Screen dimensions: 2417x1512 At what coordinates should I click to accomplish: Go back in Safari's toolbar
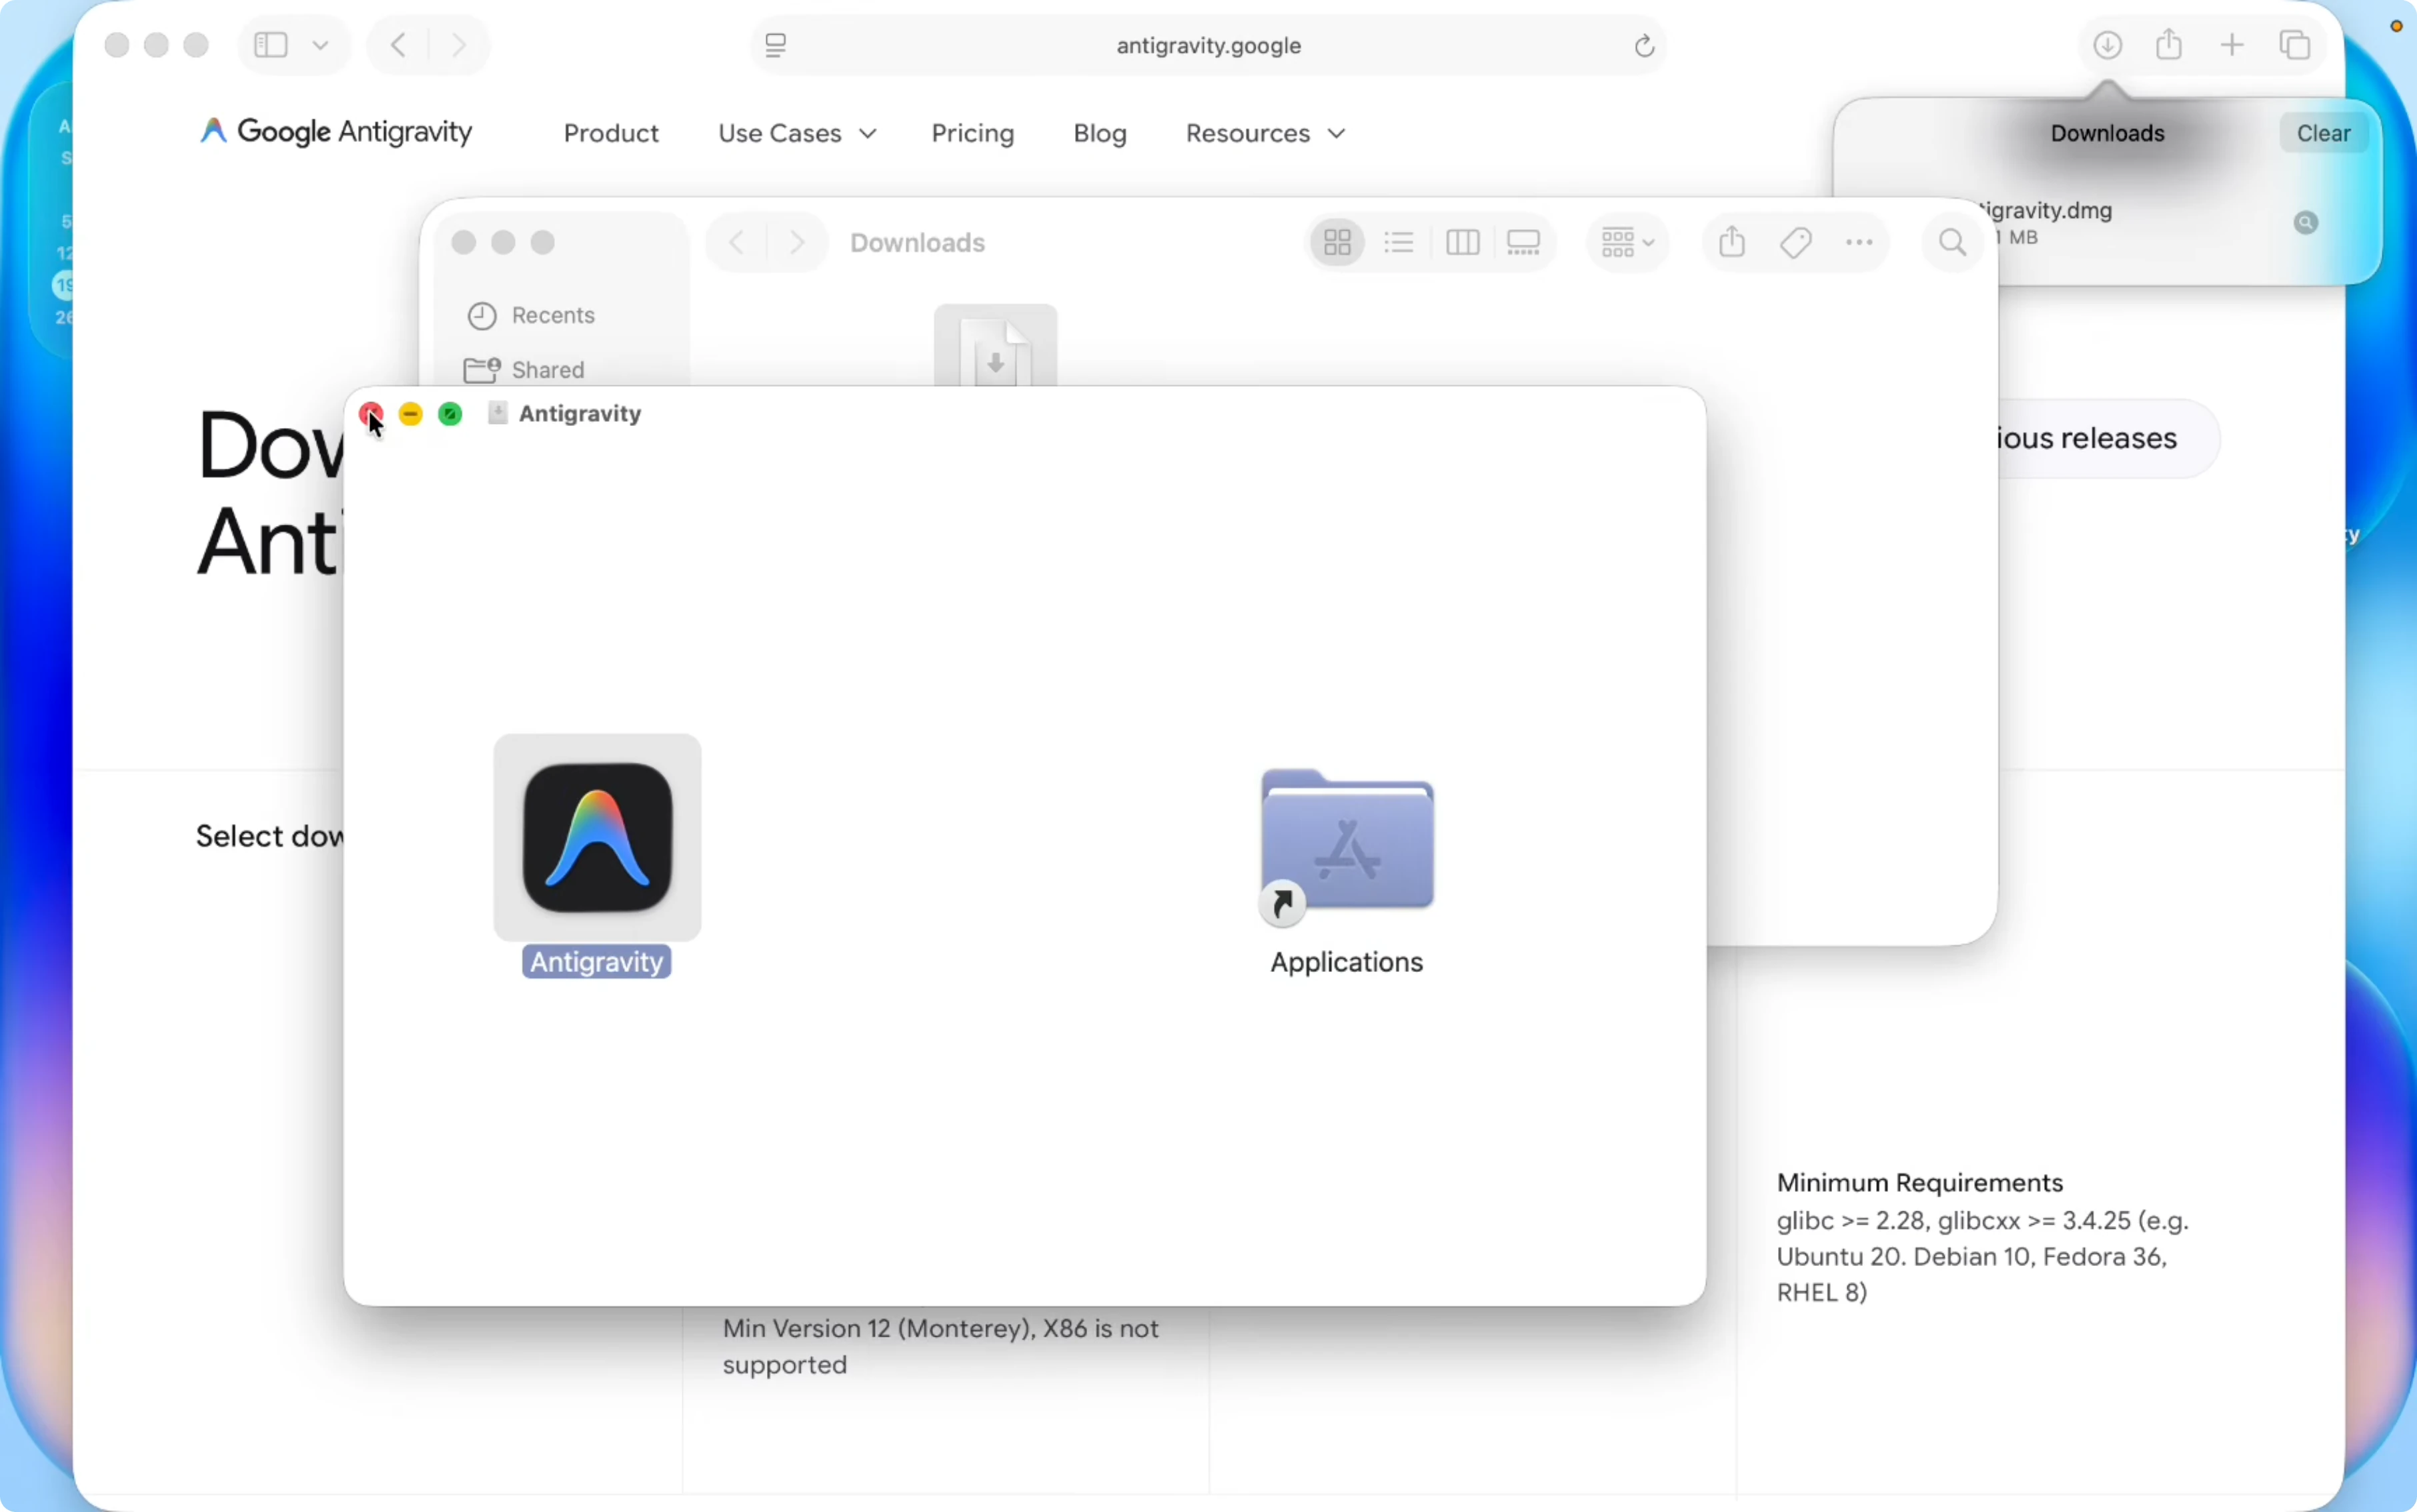click(x=398, y=45)
